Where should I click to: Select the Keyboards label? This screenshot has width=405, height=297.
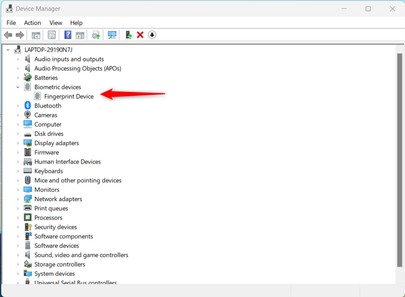click(x=48, y=171)
